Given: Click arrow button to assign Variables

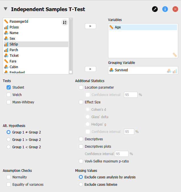Looking at the screenshot, I should 90,26.
